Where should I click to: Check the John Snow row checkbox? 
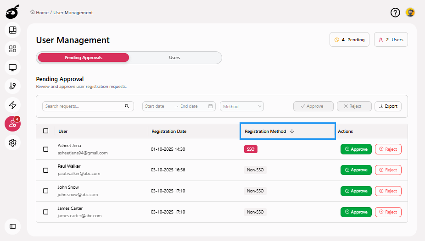pos(46,191)
